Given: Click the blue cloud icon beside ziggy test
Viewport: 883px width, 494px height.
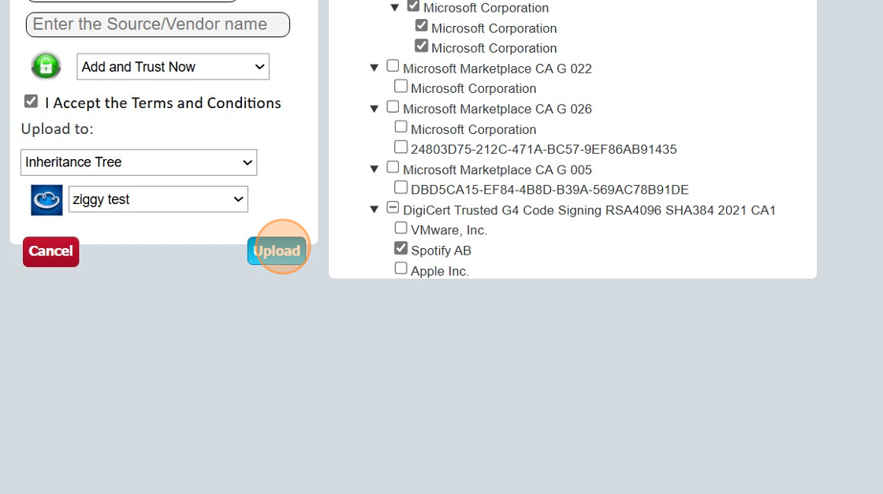Looking at the screenshot, I should point(47,199).
